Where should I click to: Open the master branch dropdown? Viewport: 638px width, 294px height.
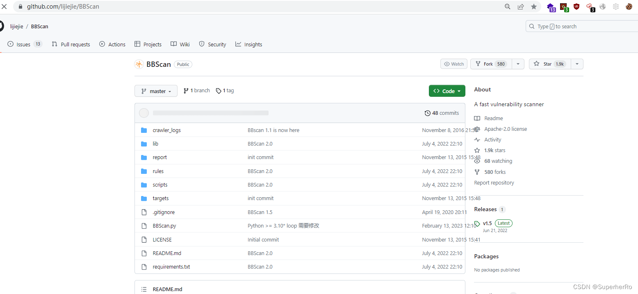click(x=156, y=91)
